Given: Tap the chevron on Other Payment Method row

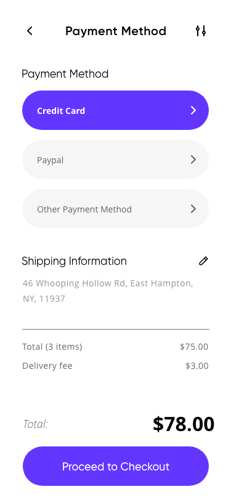Looking at the screenshot, I should pos(193,209).
